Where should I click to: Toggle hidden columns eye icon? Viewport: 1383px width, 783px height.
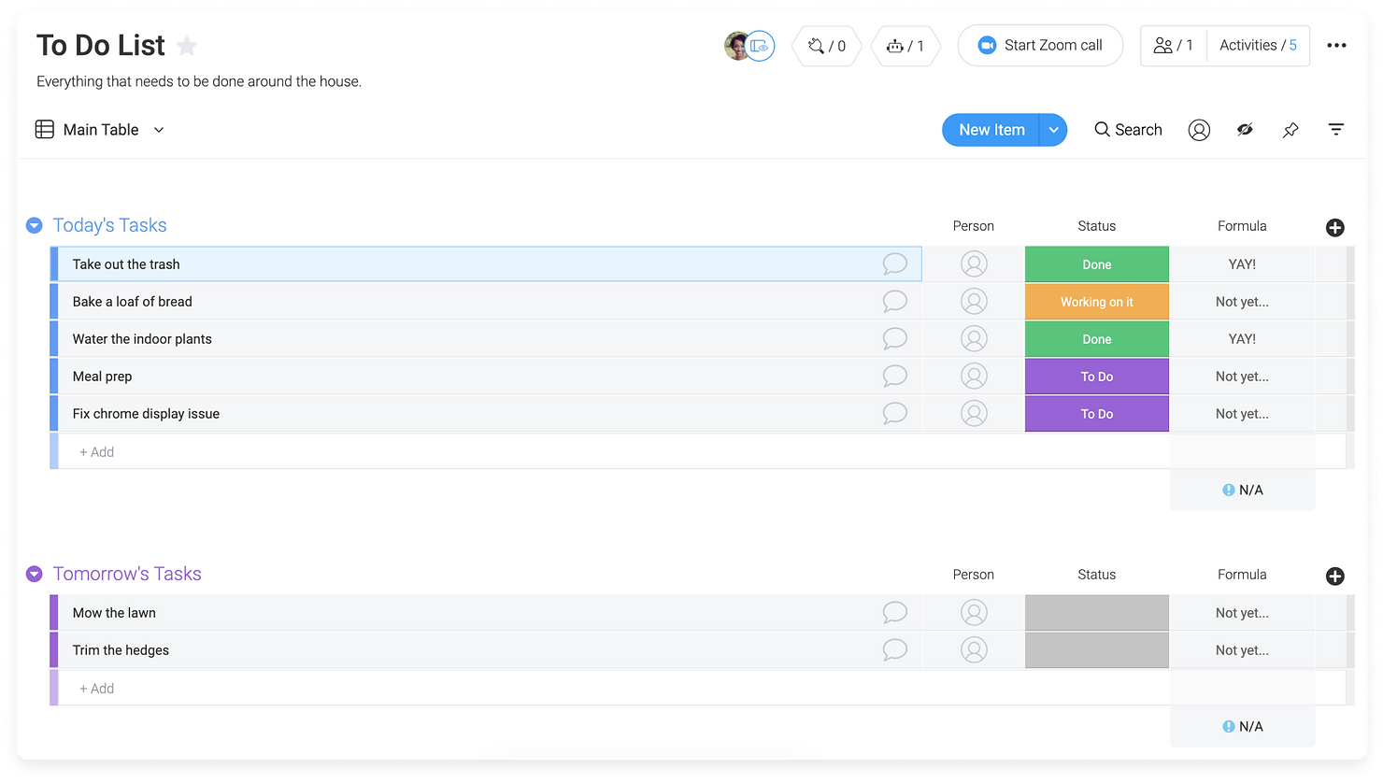pyautogui.click(x=1245, y=130)
